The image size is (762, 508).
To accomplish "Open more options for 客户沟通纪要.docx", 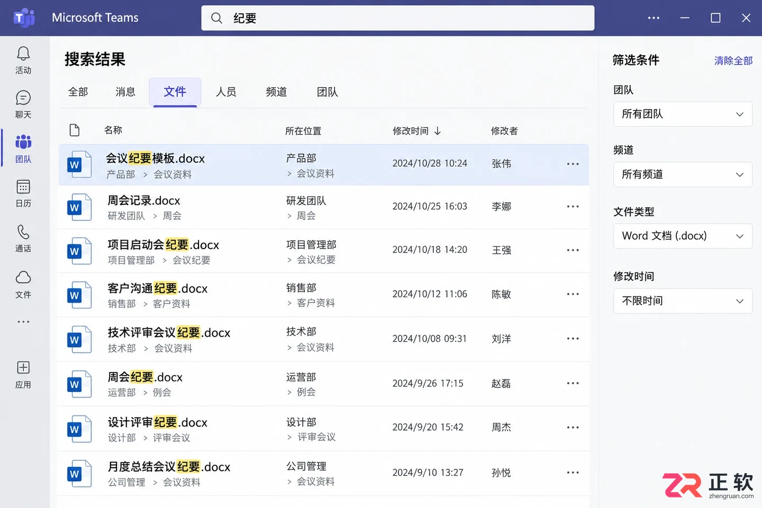I will tap(573, 294).
